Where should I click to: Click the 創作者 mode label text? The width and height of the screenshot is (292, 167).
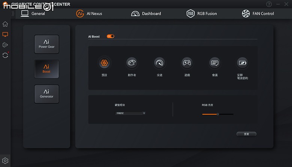132,75
